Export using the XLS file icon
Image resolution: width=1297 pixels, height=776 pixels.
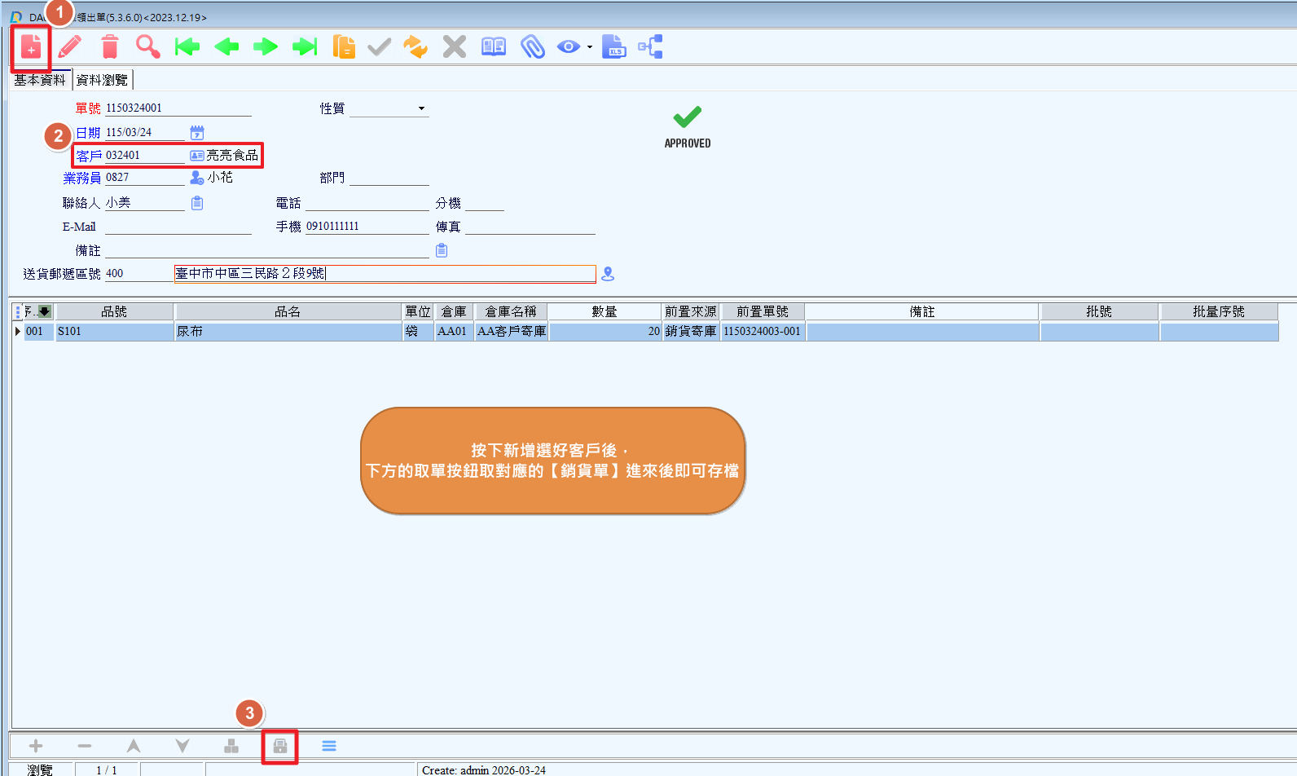point(613,47)
